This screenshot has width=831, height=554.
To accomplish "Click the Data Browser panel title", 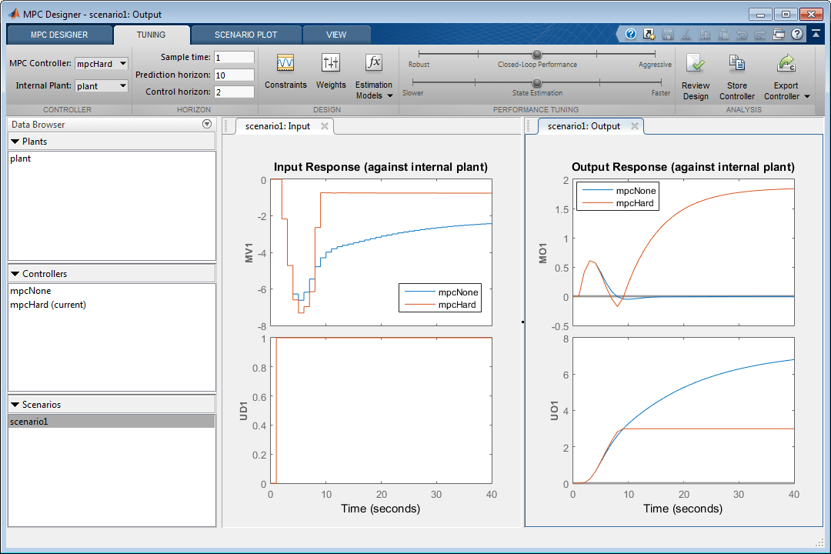I will coord(38,125).
